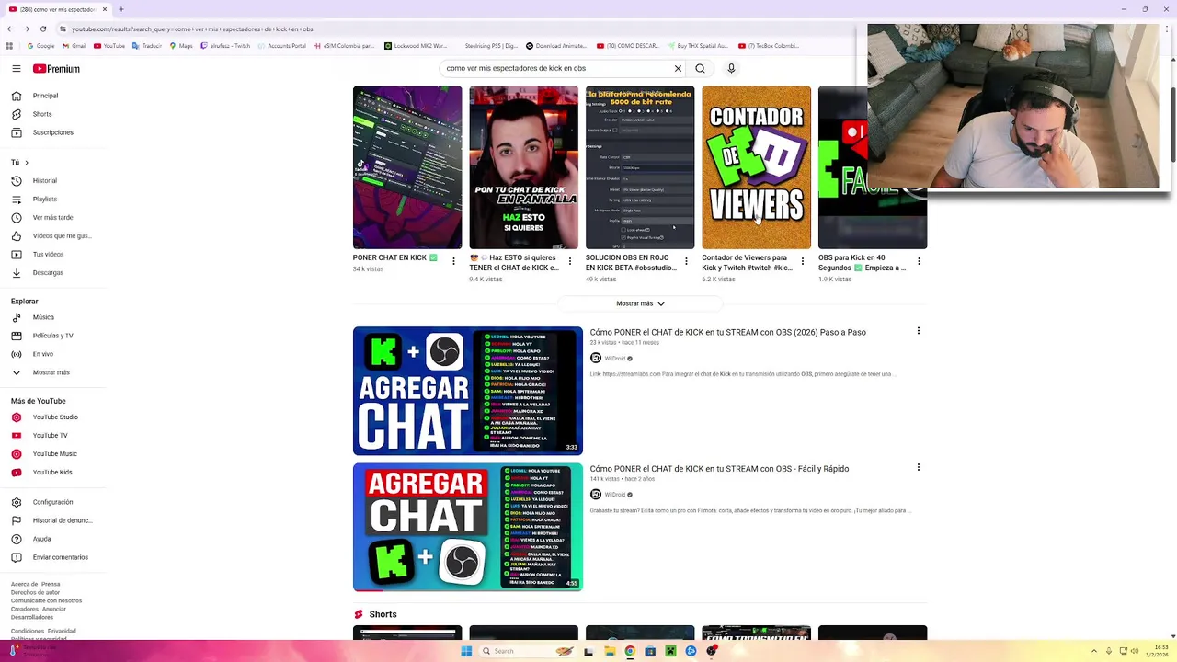Screen dimensions: 1177x662
Task: Click the browser address bar URL
Action: pyautogui.click(x=193, y=29)
